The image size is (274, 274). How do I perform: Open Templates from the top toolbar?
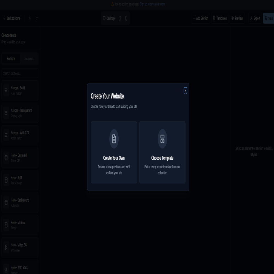point(220,18)
